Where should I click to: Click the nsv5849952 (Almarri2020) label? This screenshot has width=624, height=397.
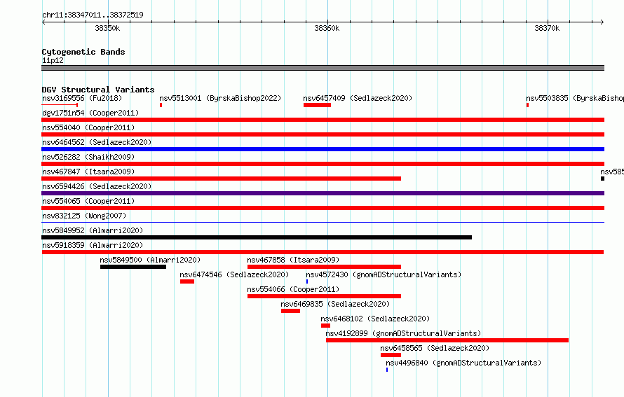[x=93, y=230]
